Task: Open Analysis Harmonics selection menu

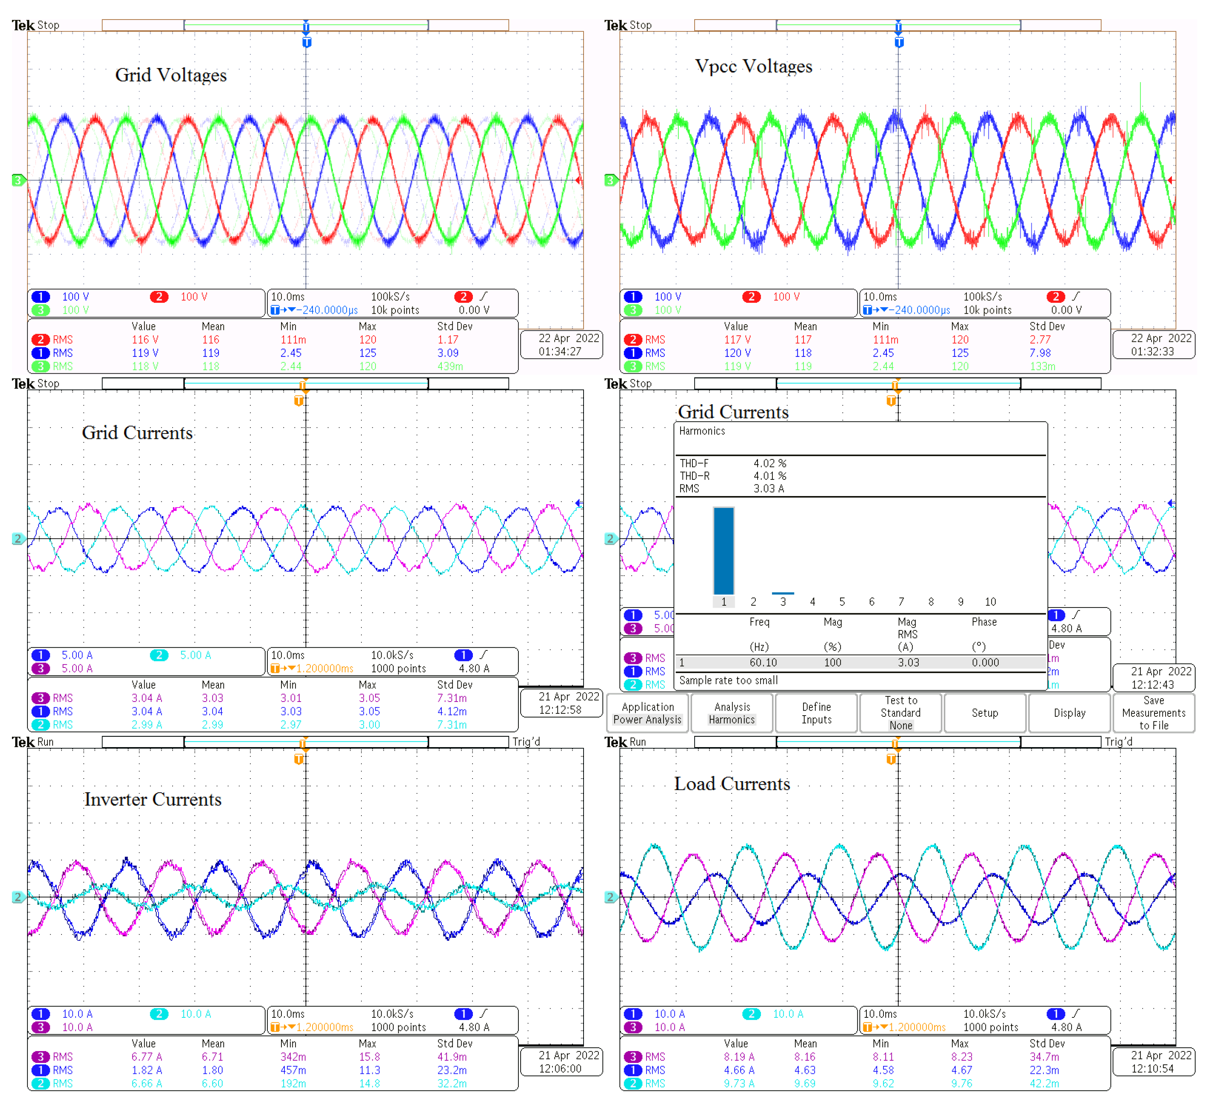Action: pos(732,713)
